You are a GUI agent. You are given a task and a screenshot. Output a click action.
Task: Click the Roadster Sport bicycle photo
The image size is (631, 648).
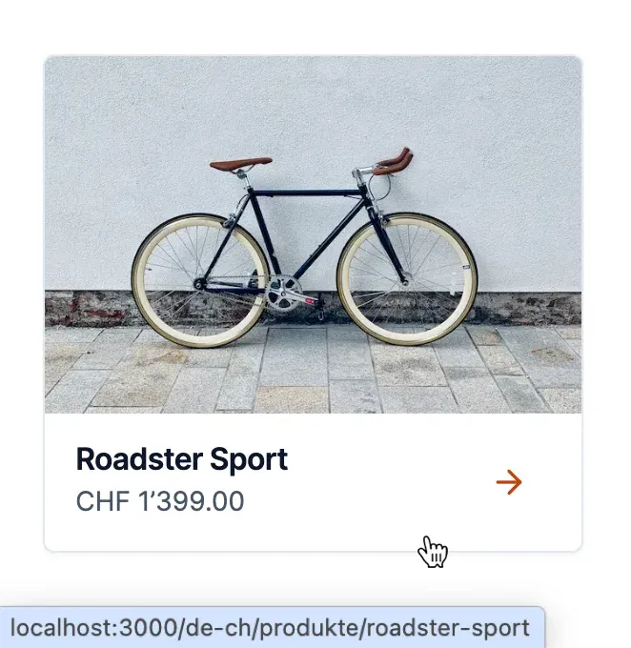click(x=313, y=234)
